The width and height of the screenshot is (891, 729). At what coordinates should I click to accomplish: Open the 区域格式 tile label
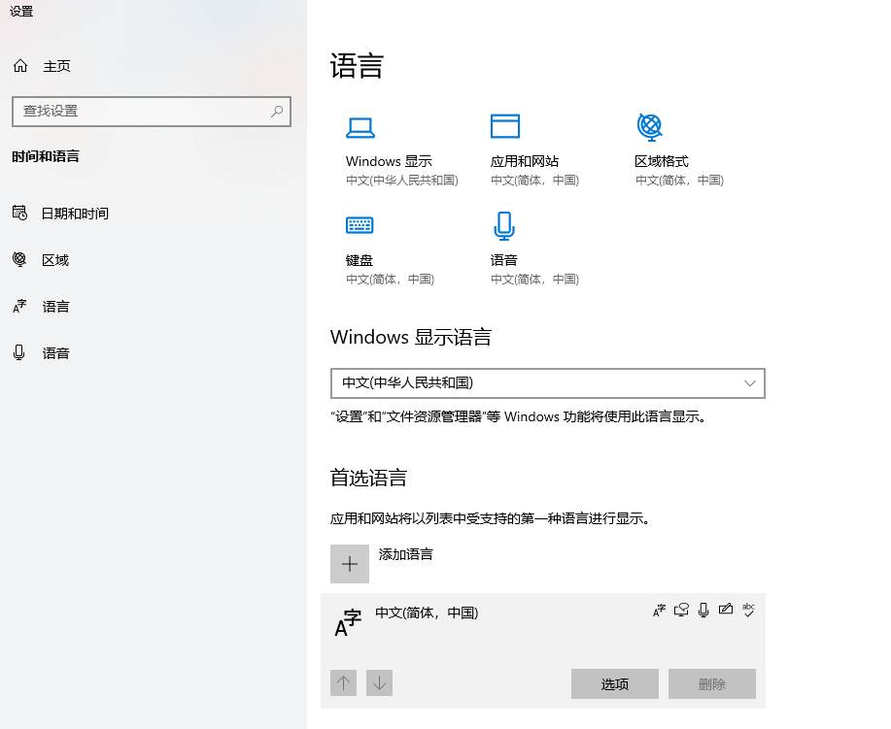pyautogui.click(x=662, y=161)
